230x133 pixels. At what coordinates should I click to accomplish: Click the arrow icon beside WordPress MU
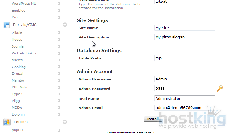[60, 4]
